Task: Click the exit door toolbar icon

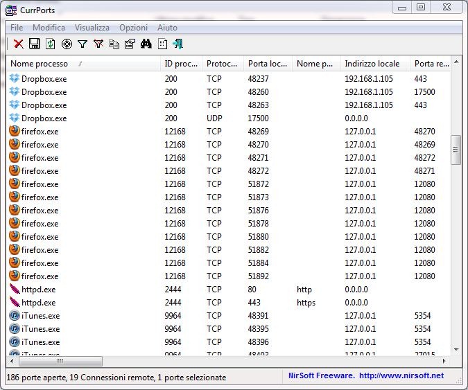Action: click(x=178, y=44)
